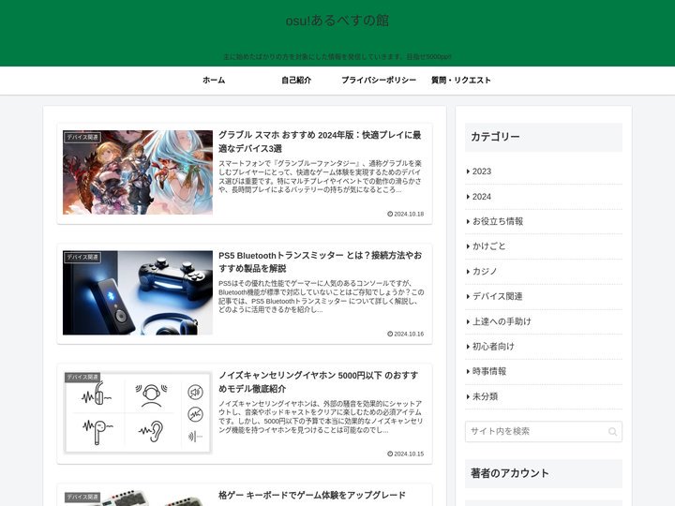Open the 質問・リクエスト menu item

pos(461,80)
